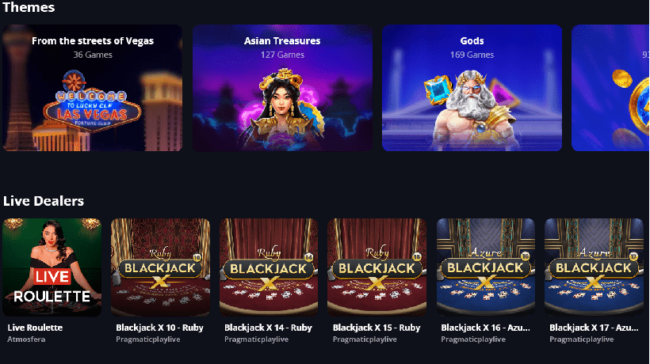
Task: Launch the Live Roulette game thumbnail
Action: click(x=52, y=267)
